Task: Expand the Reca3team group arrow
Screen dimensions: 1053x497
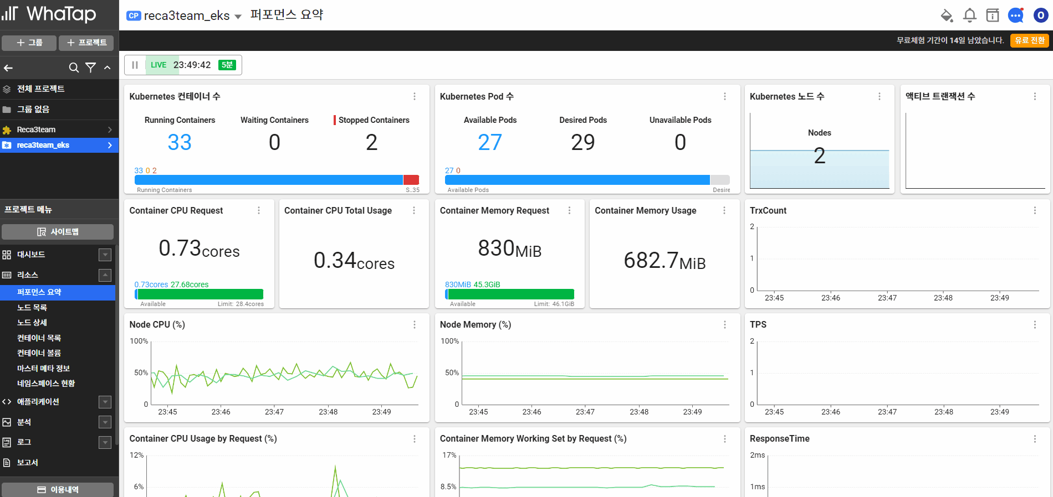Action: 110,130
